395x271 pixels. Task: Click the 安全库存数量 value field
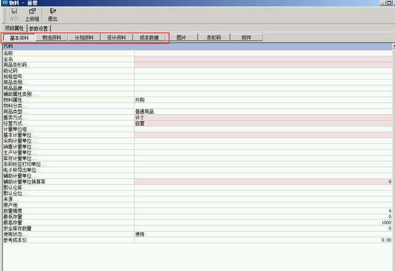click(x=263, y=228)
